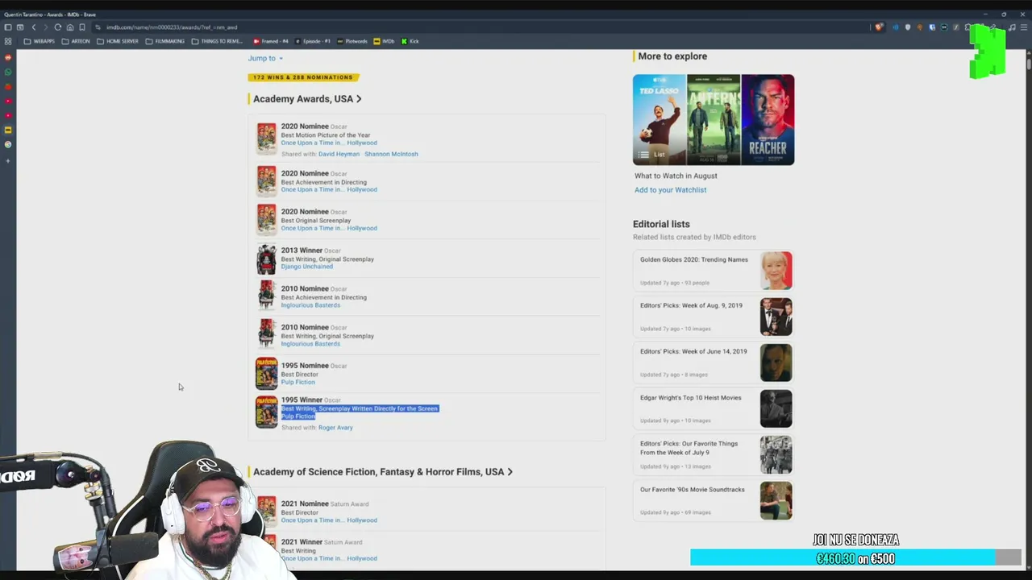
Task: Click Pulp Fiction link under 1995 Best Director
Action: click(x=298, y=382)
